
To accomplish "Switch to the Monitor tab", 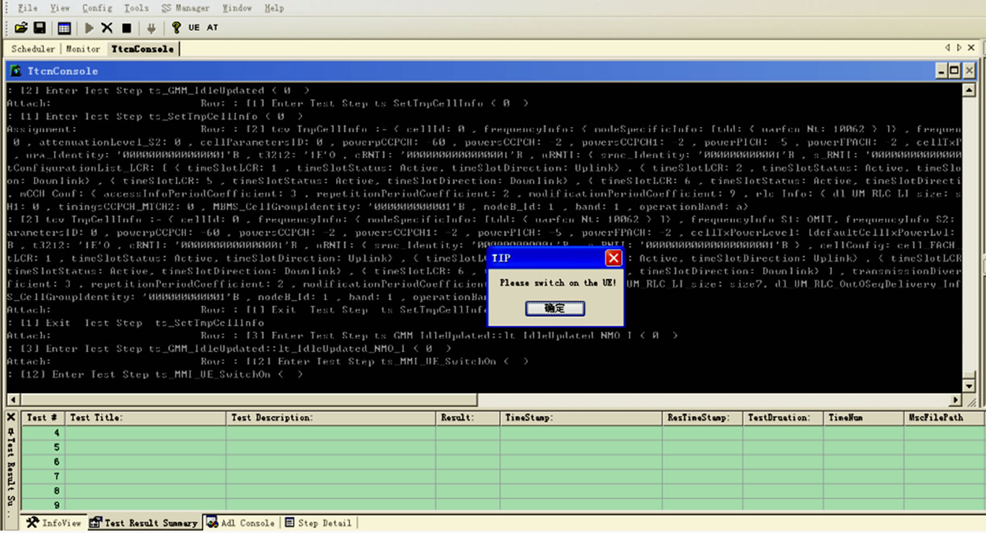I will pyautogui.click(x=83, y=49).
